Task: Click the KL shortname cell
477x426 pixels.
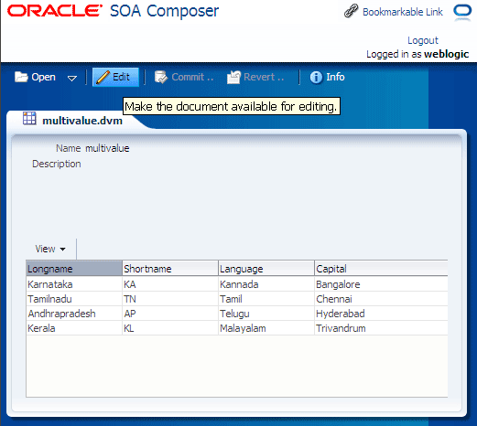Action: coord(170,328)
